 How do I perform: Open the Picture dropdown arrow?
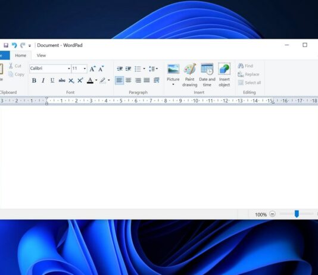[173, 85]
